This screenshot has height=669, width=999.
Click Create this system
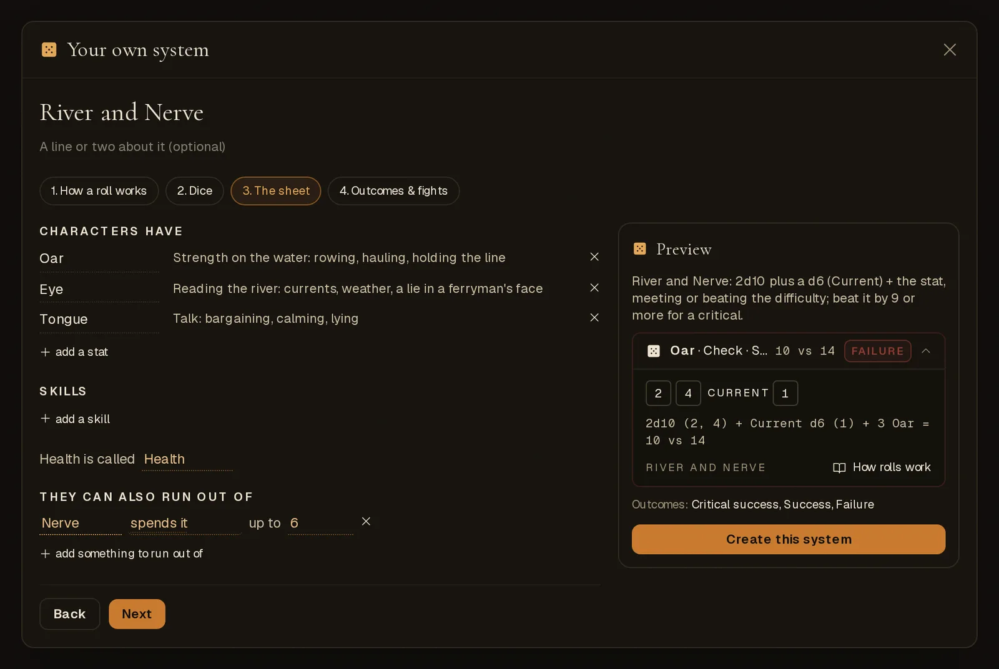789,539
